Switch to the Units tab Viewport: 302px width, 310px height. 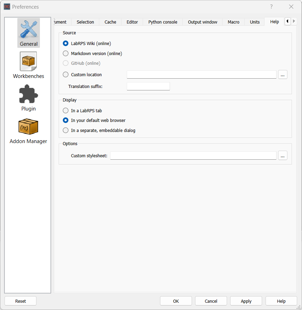pyautogui.click(x=254, y=22)
